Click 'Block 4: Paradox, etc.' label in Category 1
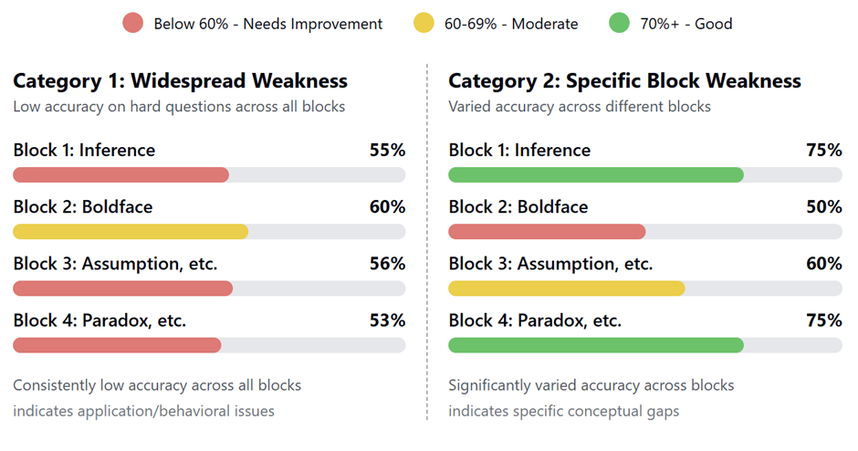This screenshot has height=451, width=858. point(99,320)
